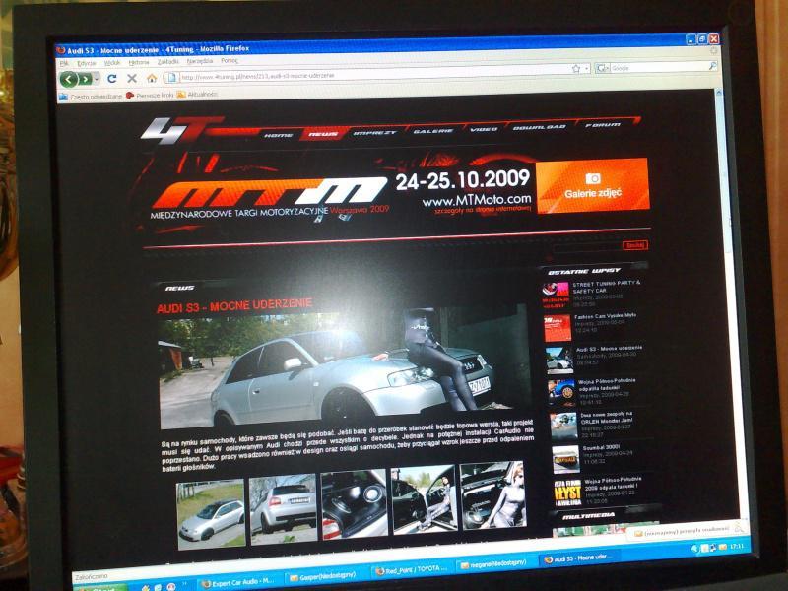Open the Aktualności feed bookmark

coord(198,95)
